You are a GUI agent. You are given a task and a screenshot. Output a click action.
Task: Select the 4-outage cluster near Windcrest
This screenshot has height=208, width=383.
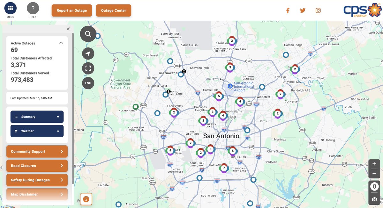240,102
